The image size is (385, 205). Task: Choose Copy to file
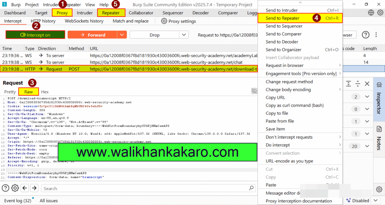[x=300, y=113]
